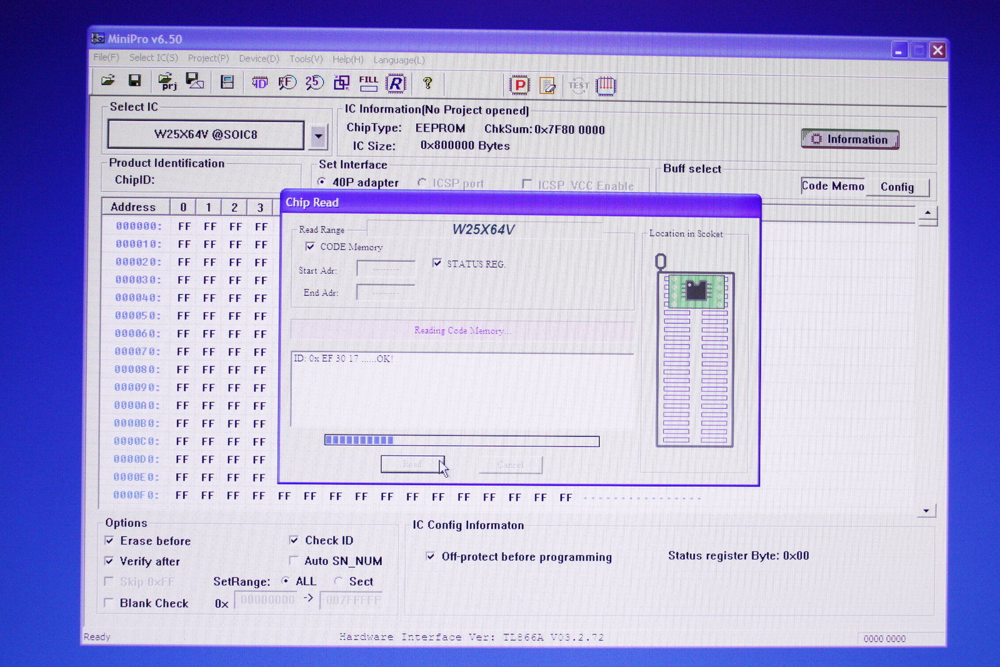Open the Help(H) menu

click(x=347, y=59)
